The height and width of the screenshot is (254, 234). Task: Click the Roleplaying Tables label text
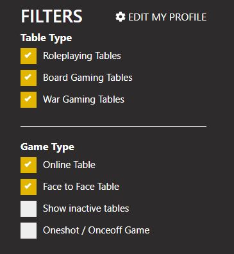click(x=82, y=56)
